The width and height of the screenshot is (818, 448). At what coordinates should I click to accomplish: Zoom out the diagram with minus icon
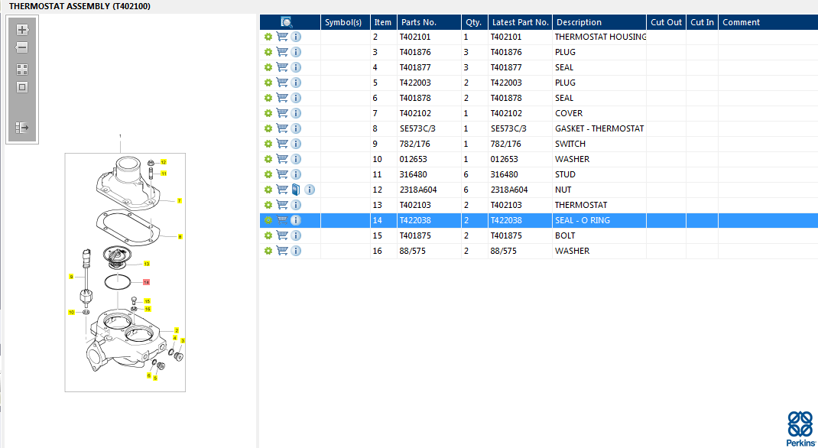click(22, 47)
